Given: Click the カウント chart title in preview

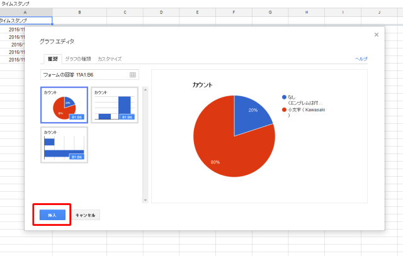Looking at the screenshot, I should (203, 85).
